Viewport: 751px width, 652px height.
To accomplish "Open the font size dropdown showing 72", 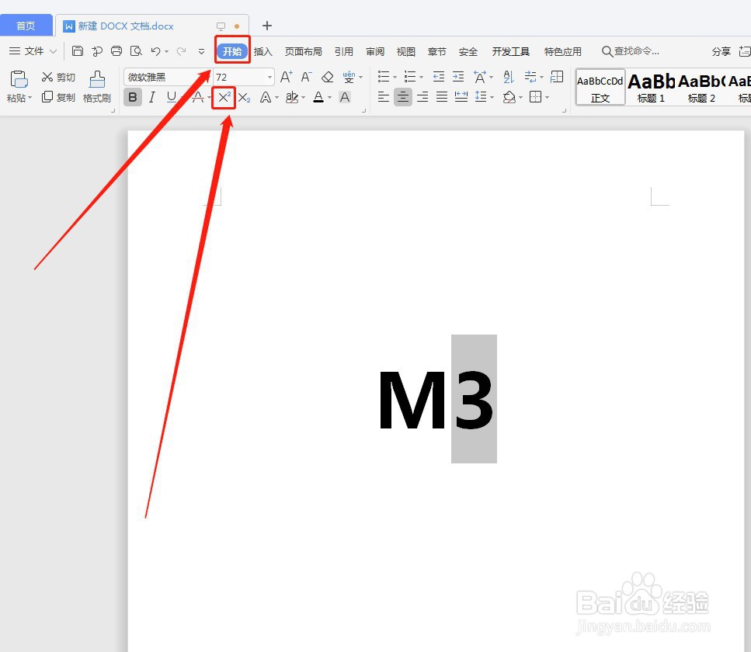I will (x=269, y=77).
